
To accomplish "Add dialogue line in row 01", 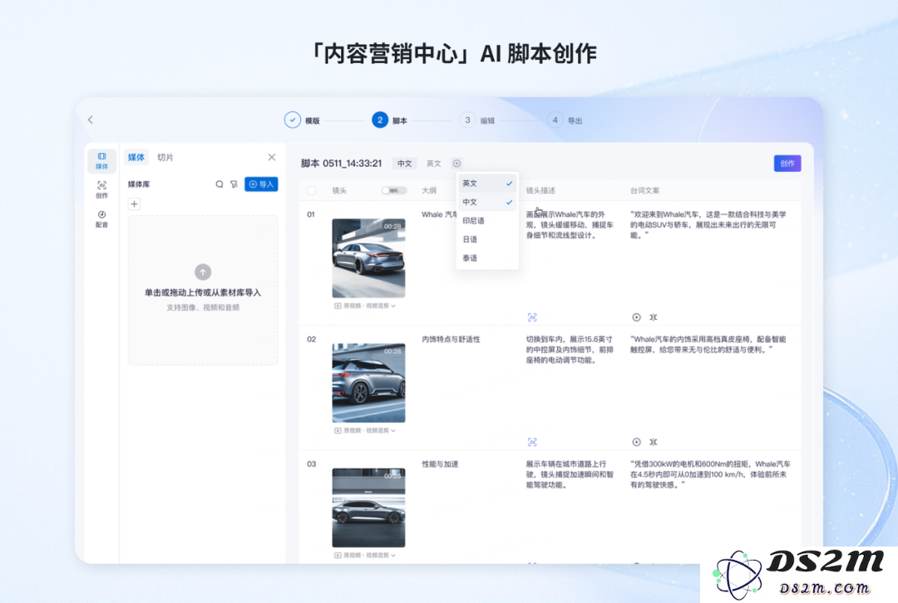I will tap(636, 317).
